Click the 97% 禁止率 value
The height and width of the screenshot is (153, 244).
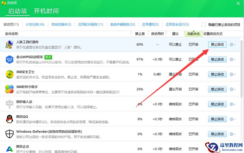tap(140, 59)
